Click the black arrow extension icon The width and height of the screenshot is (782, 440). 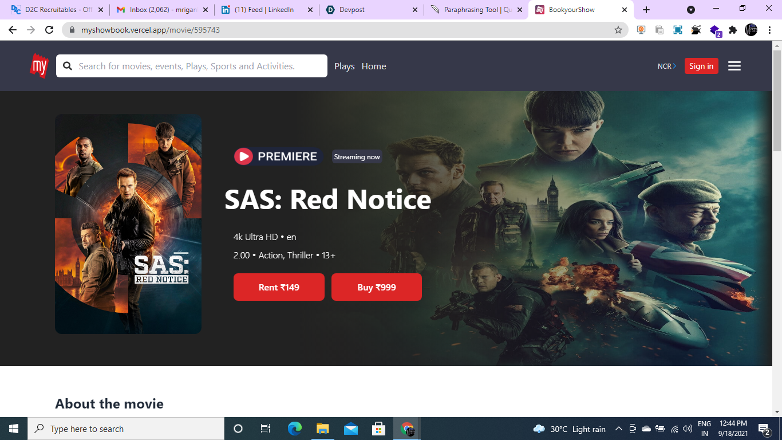coord(696,30)
